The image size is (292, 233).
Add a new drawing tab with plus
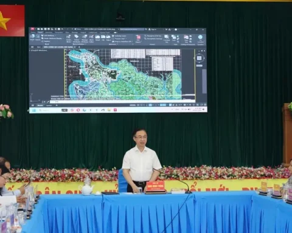tap(79, 47)
